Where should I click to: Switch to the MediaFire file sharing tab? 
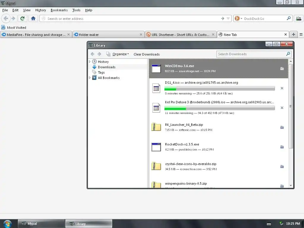pos(36,35)
